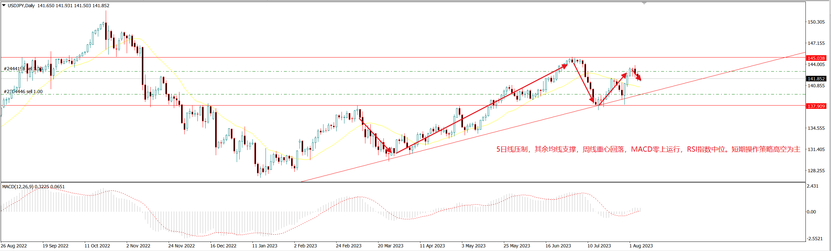This screenshot has width=831, height=251.
Task: Click the gray chart shift triangle marker
Action: [x=644, y=3]
